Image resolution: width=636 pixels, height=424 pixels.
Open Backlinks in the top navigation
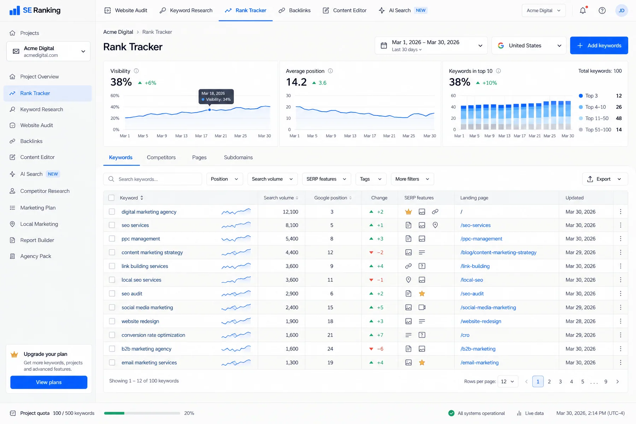(x=295, y=11)
